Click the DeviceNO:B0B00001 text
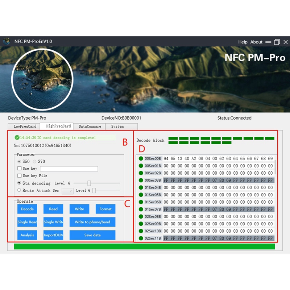Viewport: 290px width, 290px height. 121,118
